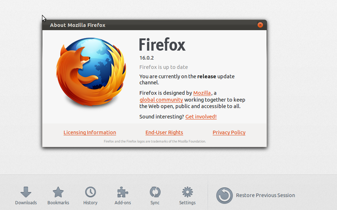Click the large Firefox heading text
Viewport: 337px width, 210px height.
click(162, 45)
